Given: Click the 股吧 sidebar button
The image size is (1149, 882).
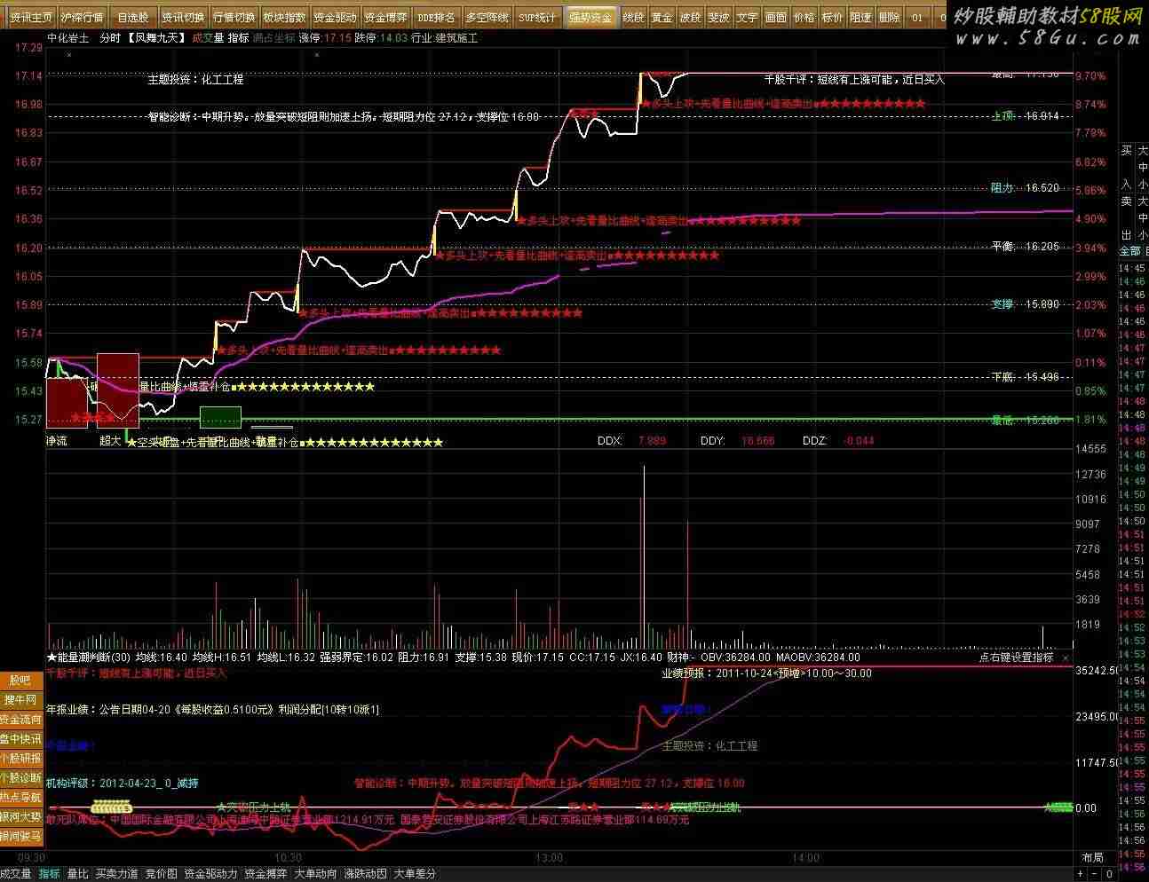Looking at the screenshot, I should [x=20, y=681].
